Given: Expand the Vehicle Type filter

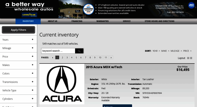Looking at the screenshot, I should click(x=19, y=91).
